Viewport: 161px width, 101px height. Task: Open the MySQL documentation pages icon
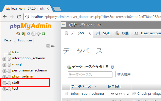(x=33, y=34)
